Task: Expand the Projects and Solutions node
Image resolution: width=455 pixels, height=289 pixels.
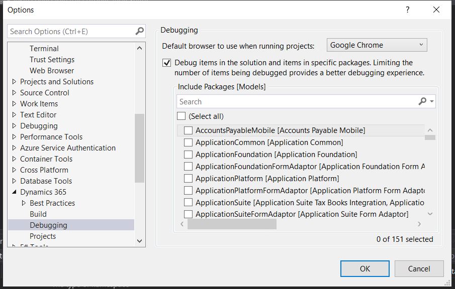Action: 14,81
